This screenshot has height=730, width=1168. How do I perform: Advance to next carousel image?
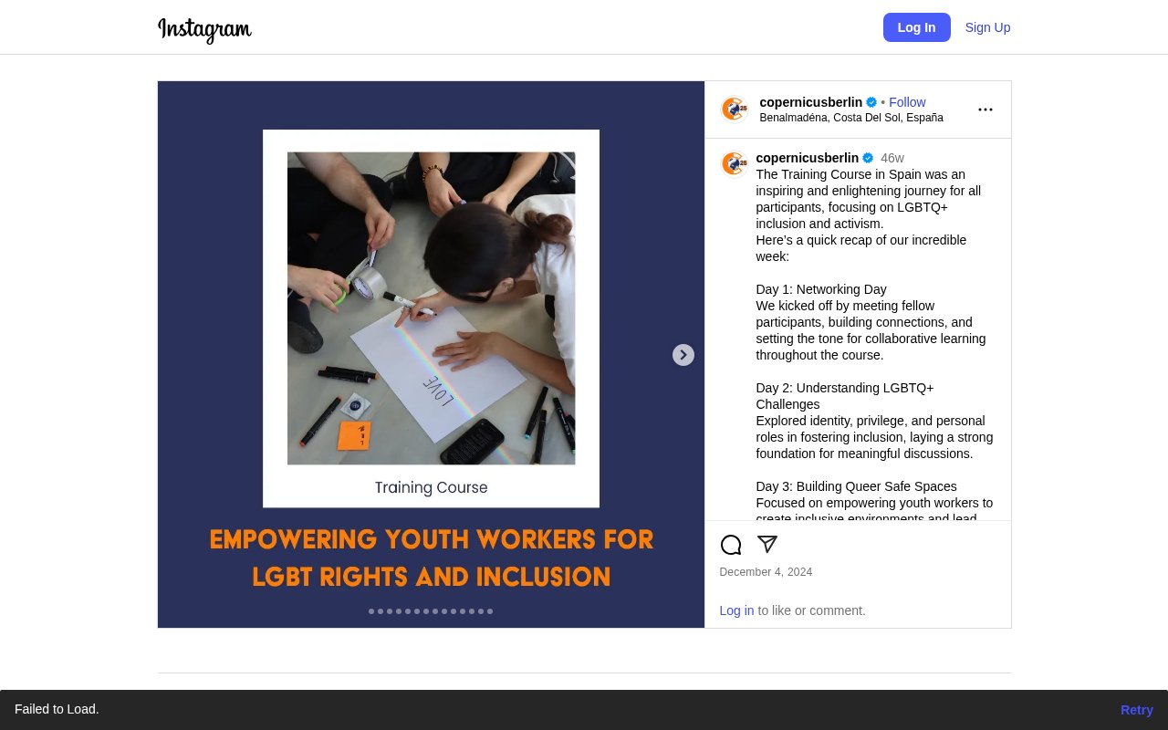point(683,355)
